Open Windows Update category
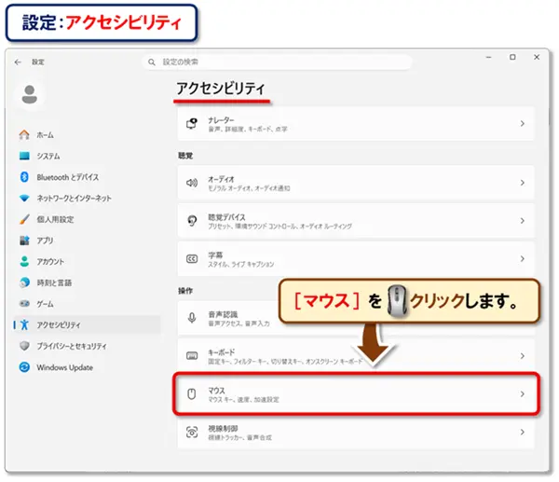The width and height of the screenshot is (559, 482). 87,367
